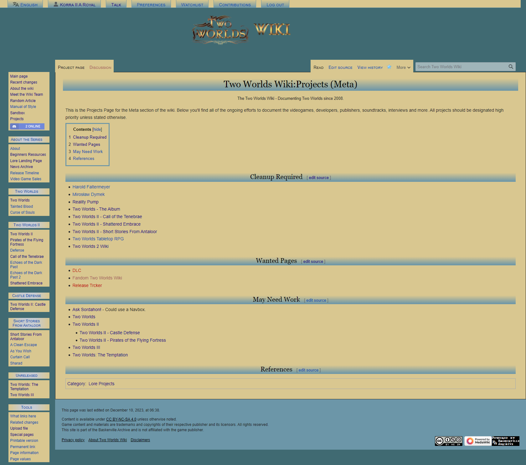
Task: Open the Disclaimers footer link
Action: tap(140, 440)
